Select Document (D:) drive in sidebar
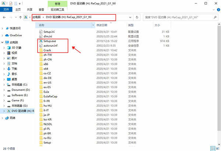The height and width of the screenshot is (151, 221). point(21,90)
